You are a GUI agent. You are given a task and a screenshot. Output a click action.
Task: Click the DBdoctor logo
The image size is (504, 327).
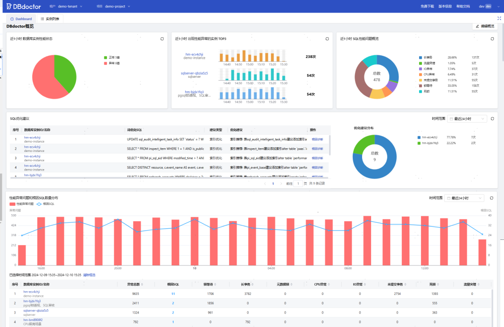(24, 7)
